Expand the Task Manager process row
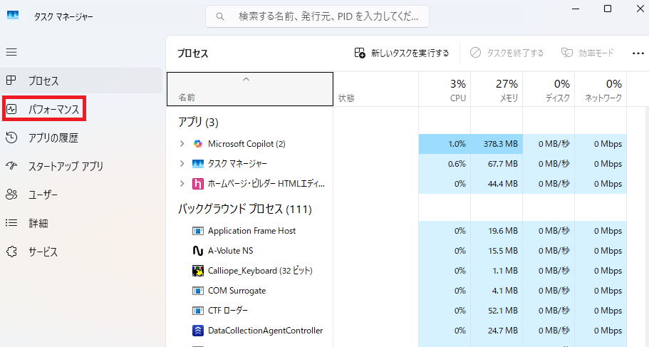The image size is (649, 347). (x=182, y=164)
